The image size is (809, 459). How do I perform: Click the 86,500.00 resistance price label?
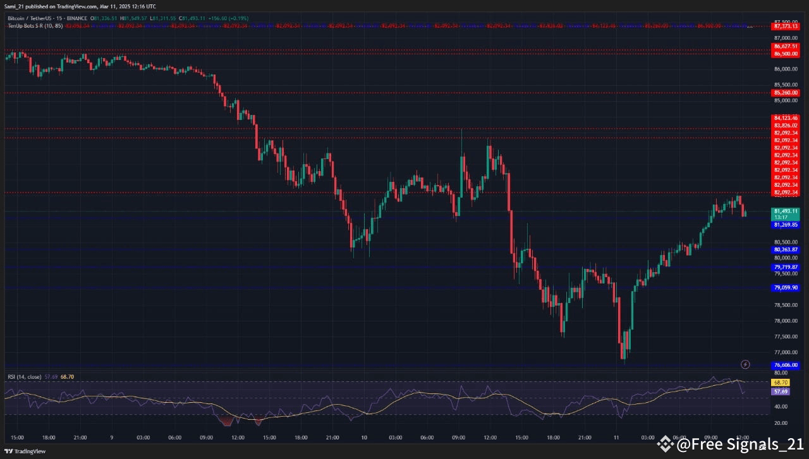pyautogui.click(x=786, y=54)
